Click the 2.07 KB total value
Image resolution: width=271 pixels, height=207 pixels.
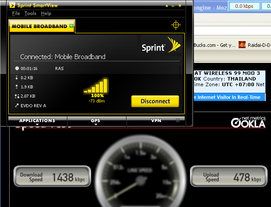click(x=28, y=96)
